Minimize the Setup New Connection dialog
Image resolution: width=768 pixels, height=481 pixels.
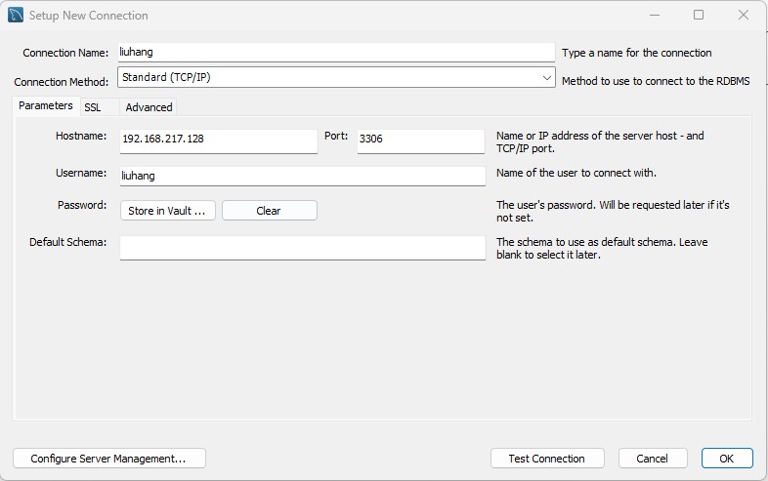coord(655,16)
